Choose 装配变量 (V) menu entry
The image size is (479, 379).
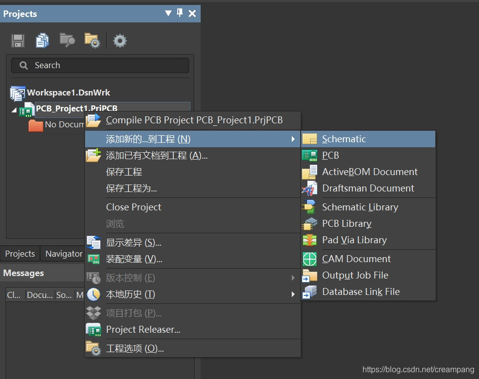pyautogui.click(x=193, y=259)
